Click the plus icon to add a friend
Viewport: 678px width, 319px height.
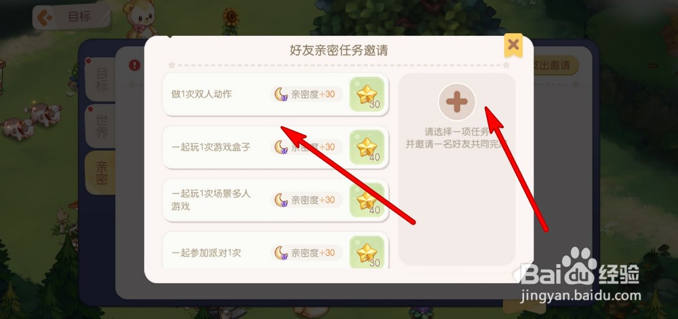pyautogui.click(x=457, y=102)
